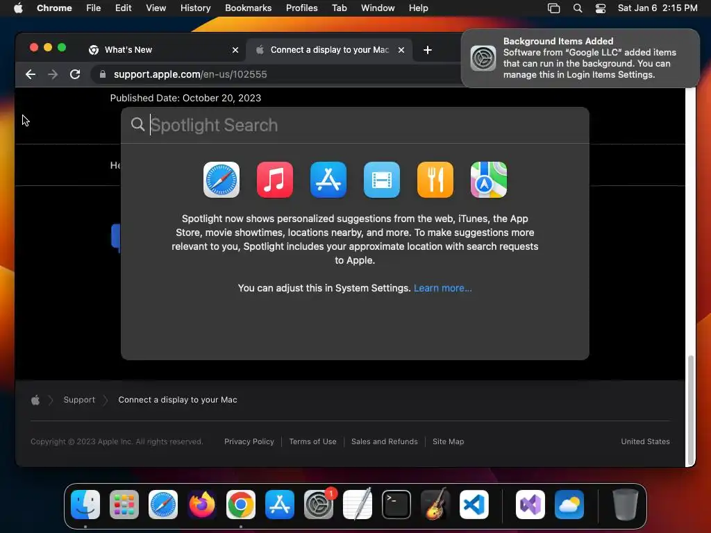Launch Terminal from the Dock

tap(396, 505)
